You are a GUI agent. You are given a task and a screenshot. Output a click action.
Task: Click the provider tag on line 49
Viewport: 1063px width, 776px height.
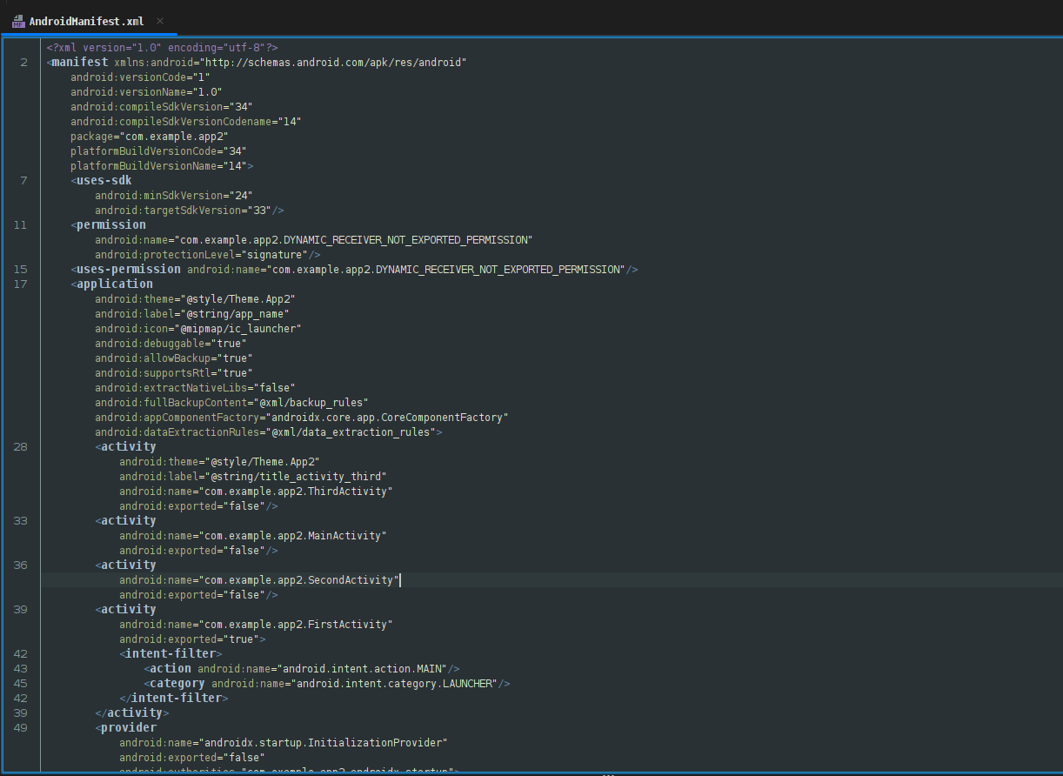[x=125, y=728]
